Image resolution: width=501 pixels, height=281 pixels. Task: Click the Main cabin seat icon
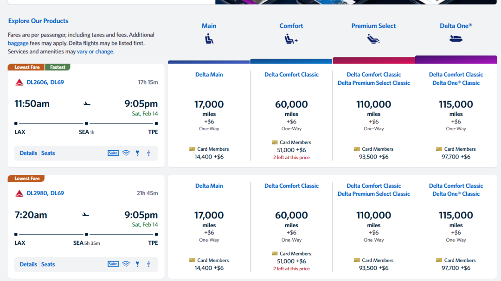coord(209,39)
